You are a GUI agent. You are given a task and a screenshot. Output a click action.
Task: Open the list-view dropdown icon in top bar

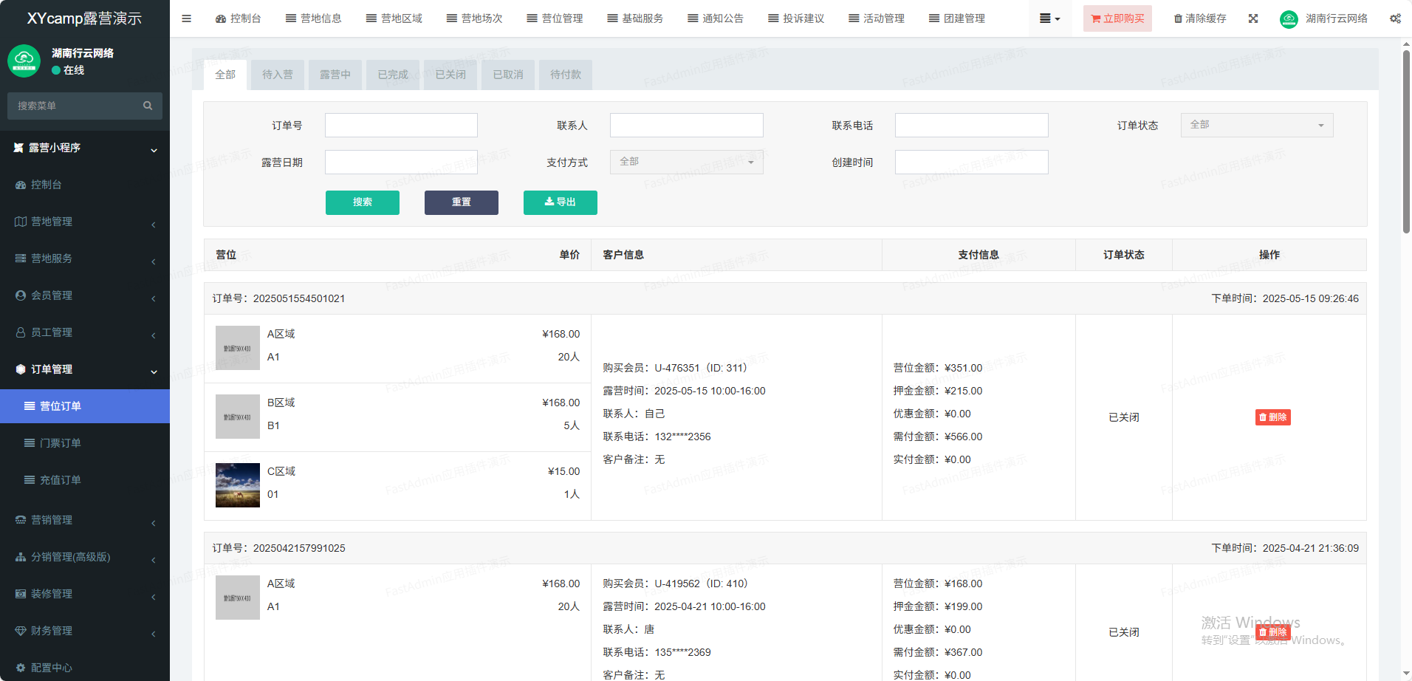pyautogui.click(x=1049, y=18)
